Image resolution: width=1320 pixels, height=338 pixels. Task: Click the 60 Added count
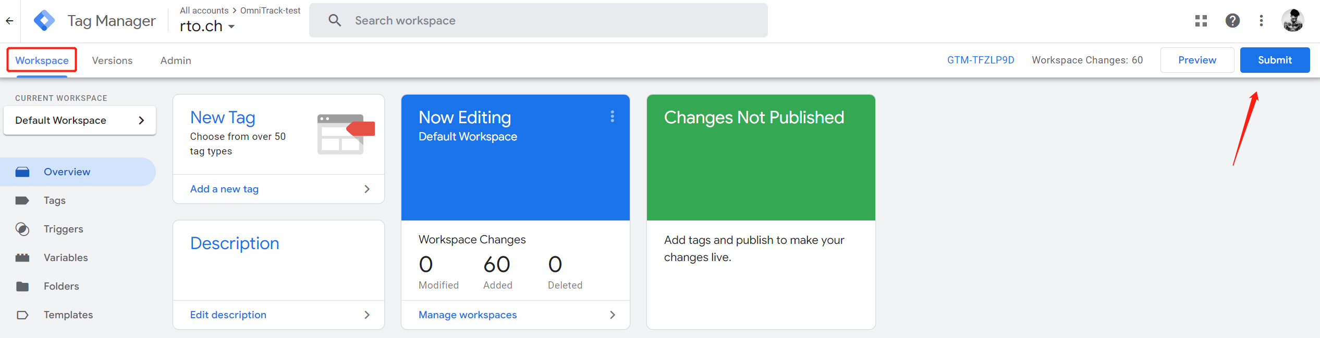pos(497,265)
